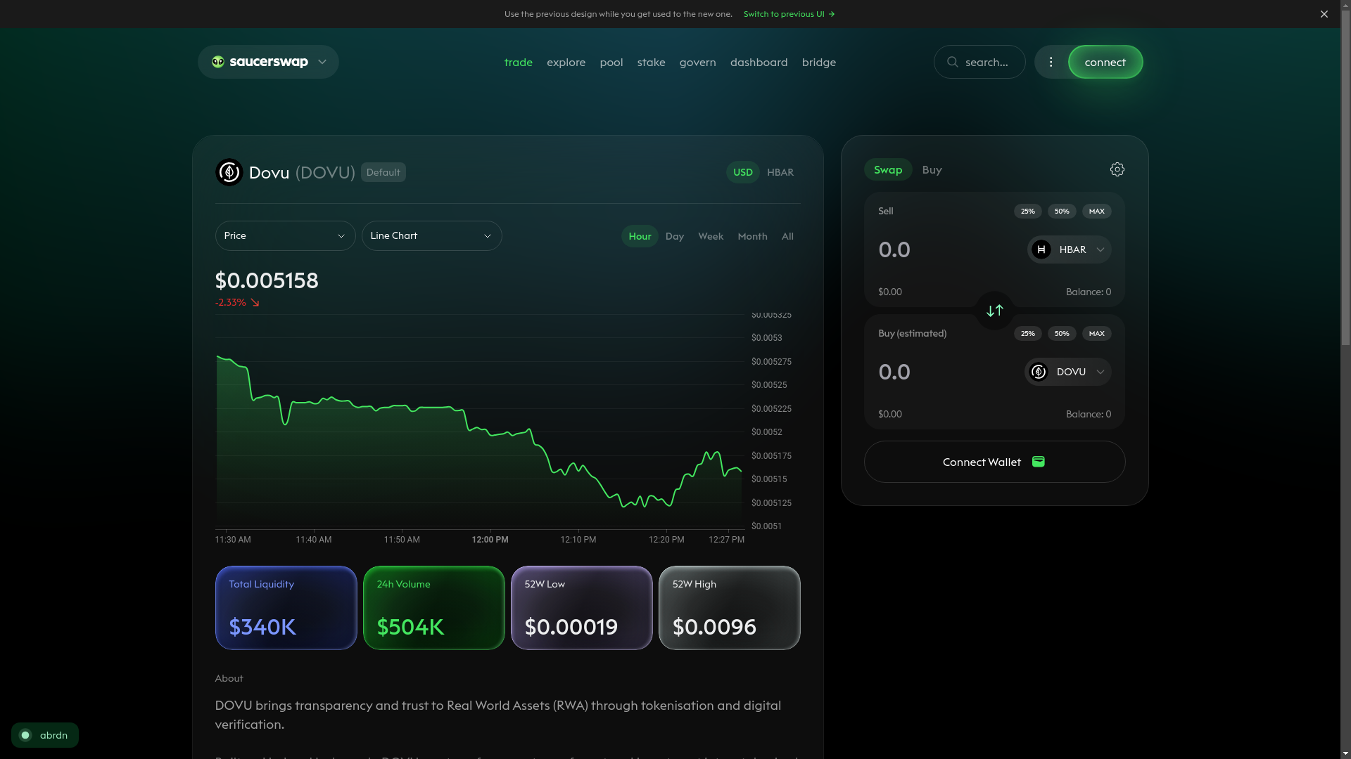The image size is (1351, 759).
Task: Set buy amount to 50%
Action: click(1062, 333)
